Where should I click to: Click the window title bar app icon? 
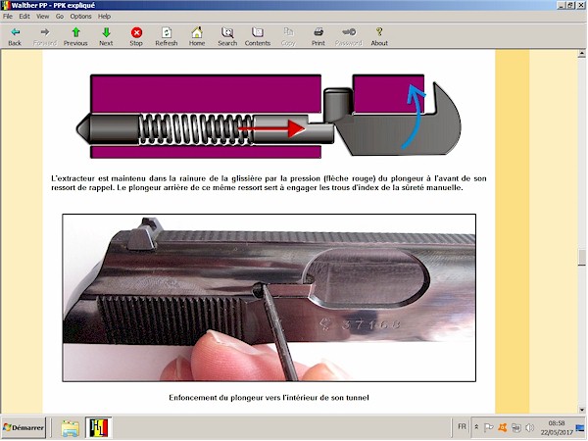click(5, 5)
